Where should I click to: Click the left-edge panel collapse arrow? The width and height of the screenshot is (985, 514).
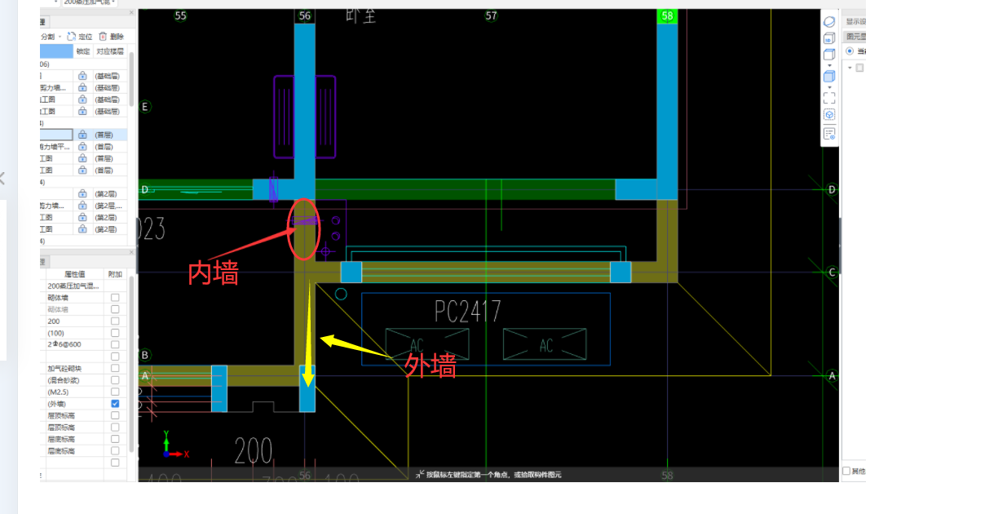click(2, 178)
